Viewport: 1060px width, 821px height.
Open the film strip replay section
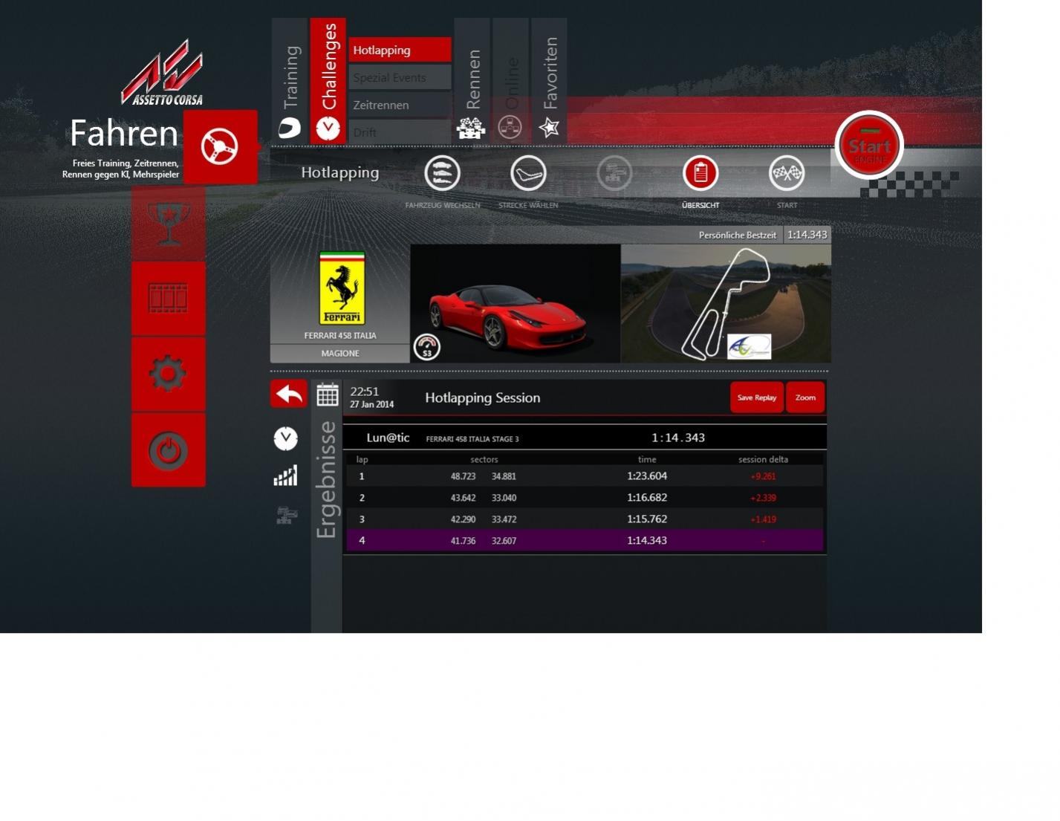point(169,298)
